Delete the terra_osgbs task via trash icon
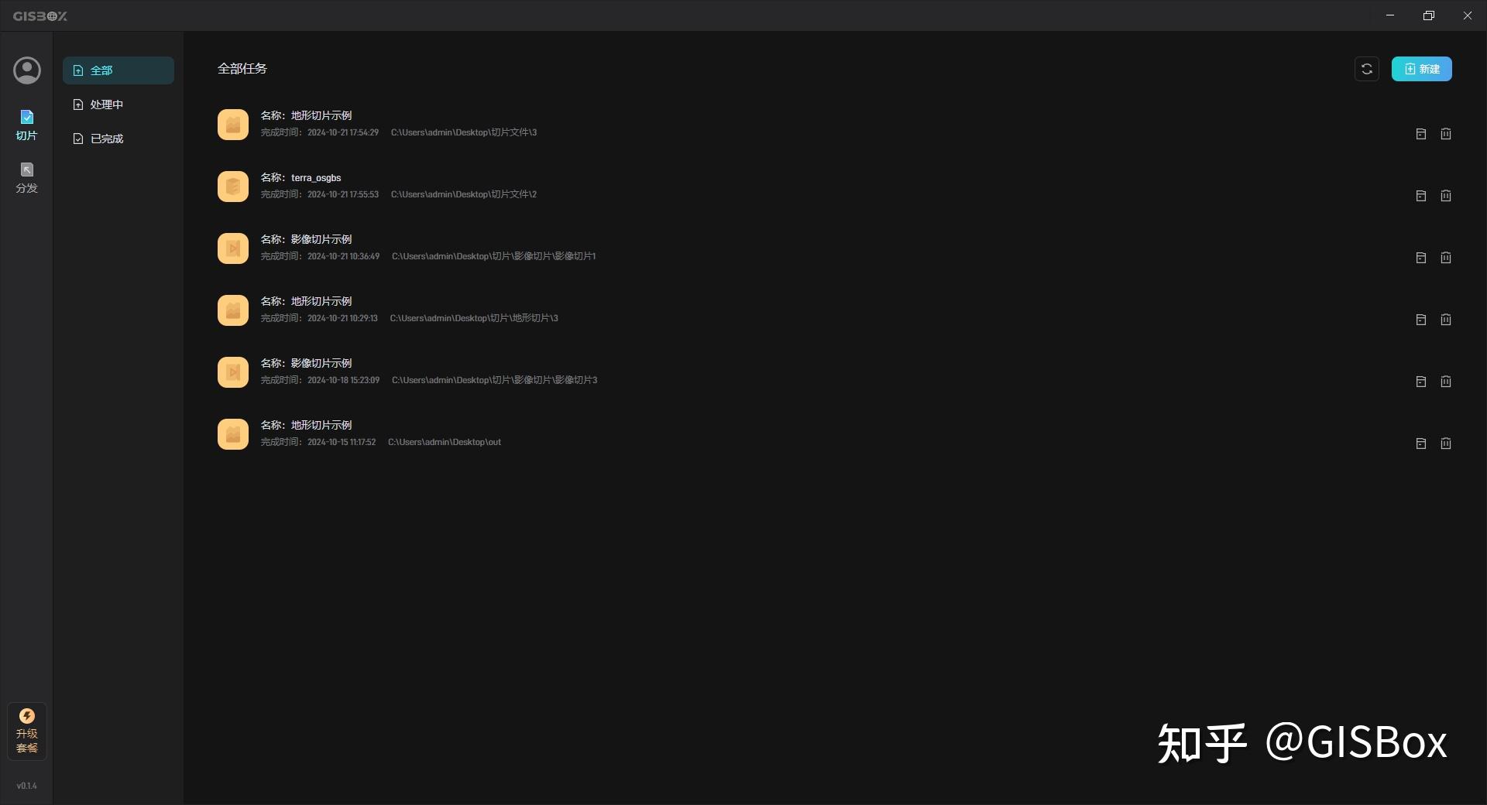Image resolution: width=1487 pixels, height=805 pixels. point(1446,196)
